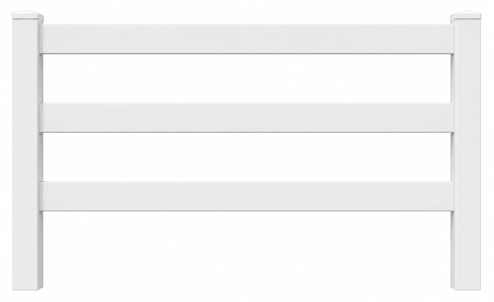Click the bottom horizontal fence rail
494x302 pixels.
(x=247, y=197)
